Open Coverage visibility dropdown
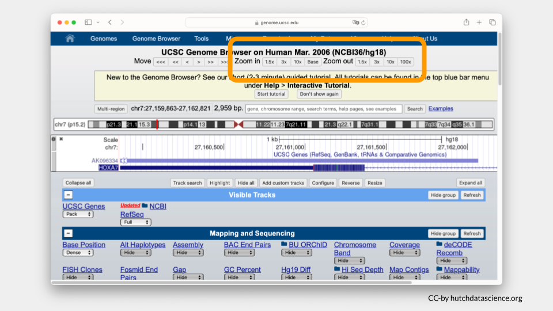The height and width of the screenshot is (311, 553). (x=405, y=252)
